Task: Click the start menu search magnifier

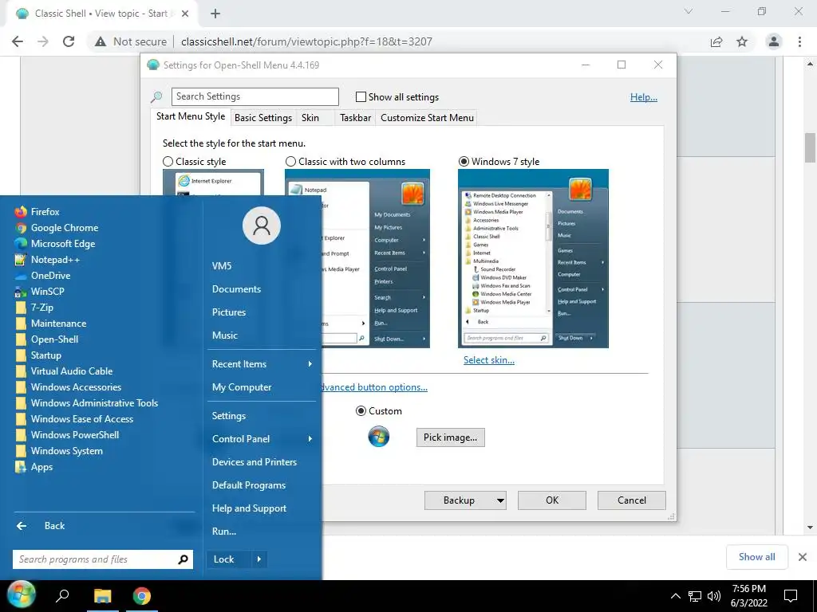Action: coord(183,559)
